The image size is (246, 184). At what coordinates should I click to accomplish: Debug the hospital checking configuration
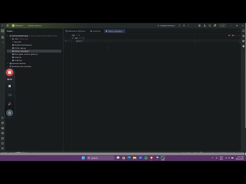click(184, 26)
